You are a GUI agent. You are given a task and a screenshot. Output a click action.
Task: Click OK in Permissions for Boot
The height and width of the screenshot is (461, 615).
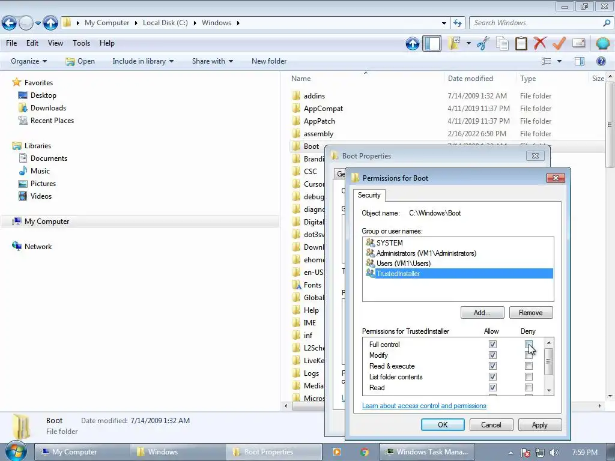pos(443,424)
